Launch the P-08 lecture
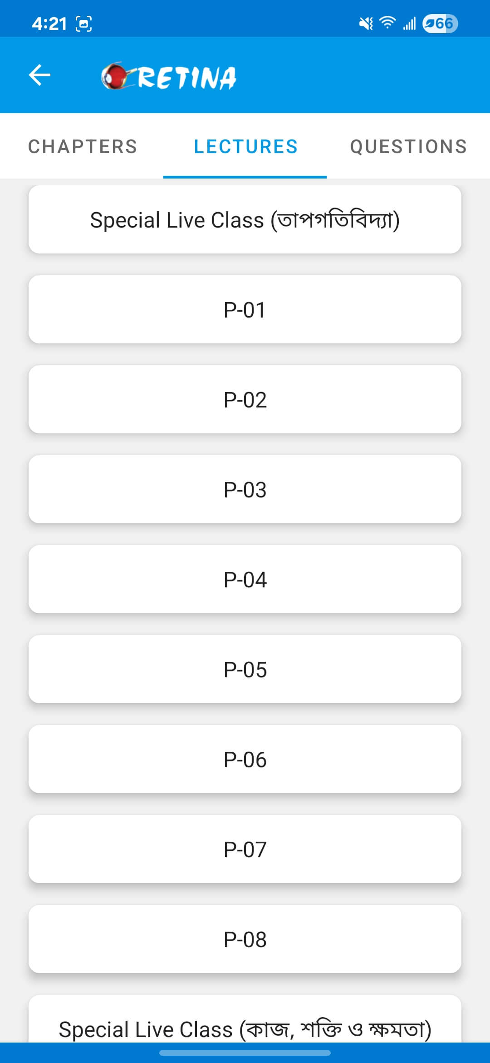This screenshot has width=490, height=1063. [x=245, y=939]
